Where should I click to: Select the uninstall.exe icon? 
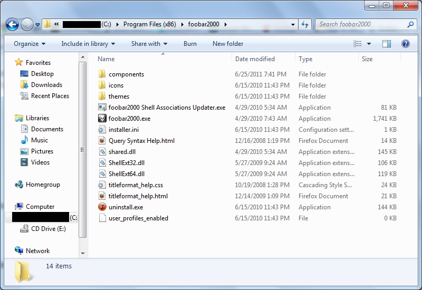click(102, 207)
